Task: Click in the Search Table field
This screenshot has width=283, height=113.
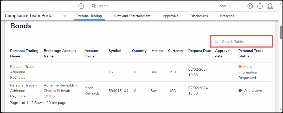Action: [245, 42]
